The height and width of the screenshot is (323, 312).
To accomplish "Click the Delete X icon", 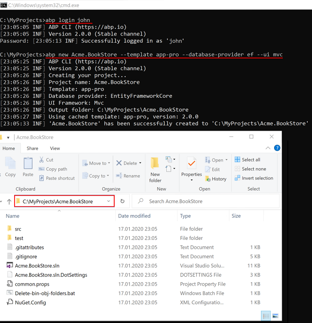I will pos(119,163).
